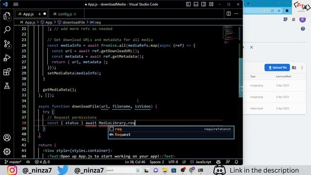Bookmark page with star icon in browser
The width and height of the screenshot is (311, 175).
pyautogui.click(x=279, y=11)
